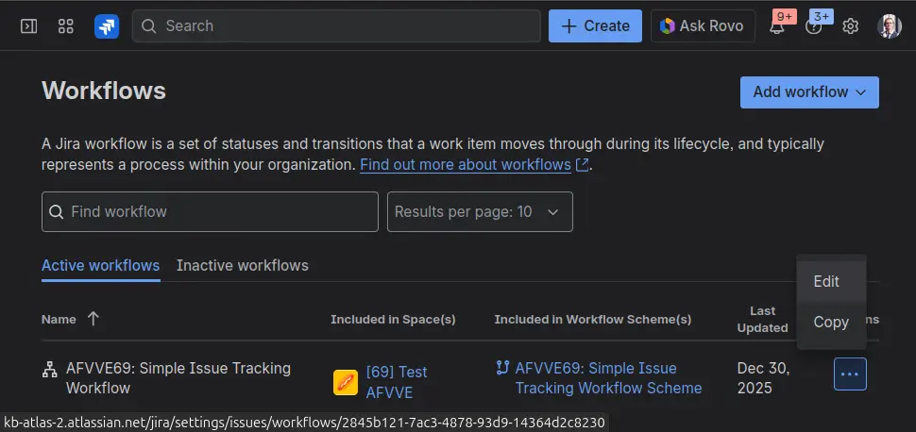Open the settings gear icon
This screenshot has height=432, width=916.
[x=850, y=26]
